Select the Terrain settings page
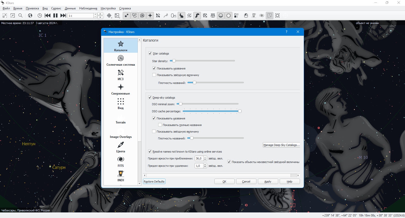 coord(121,118)
